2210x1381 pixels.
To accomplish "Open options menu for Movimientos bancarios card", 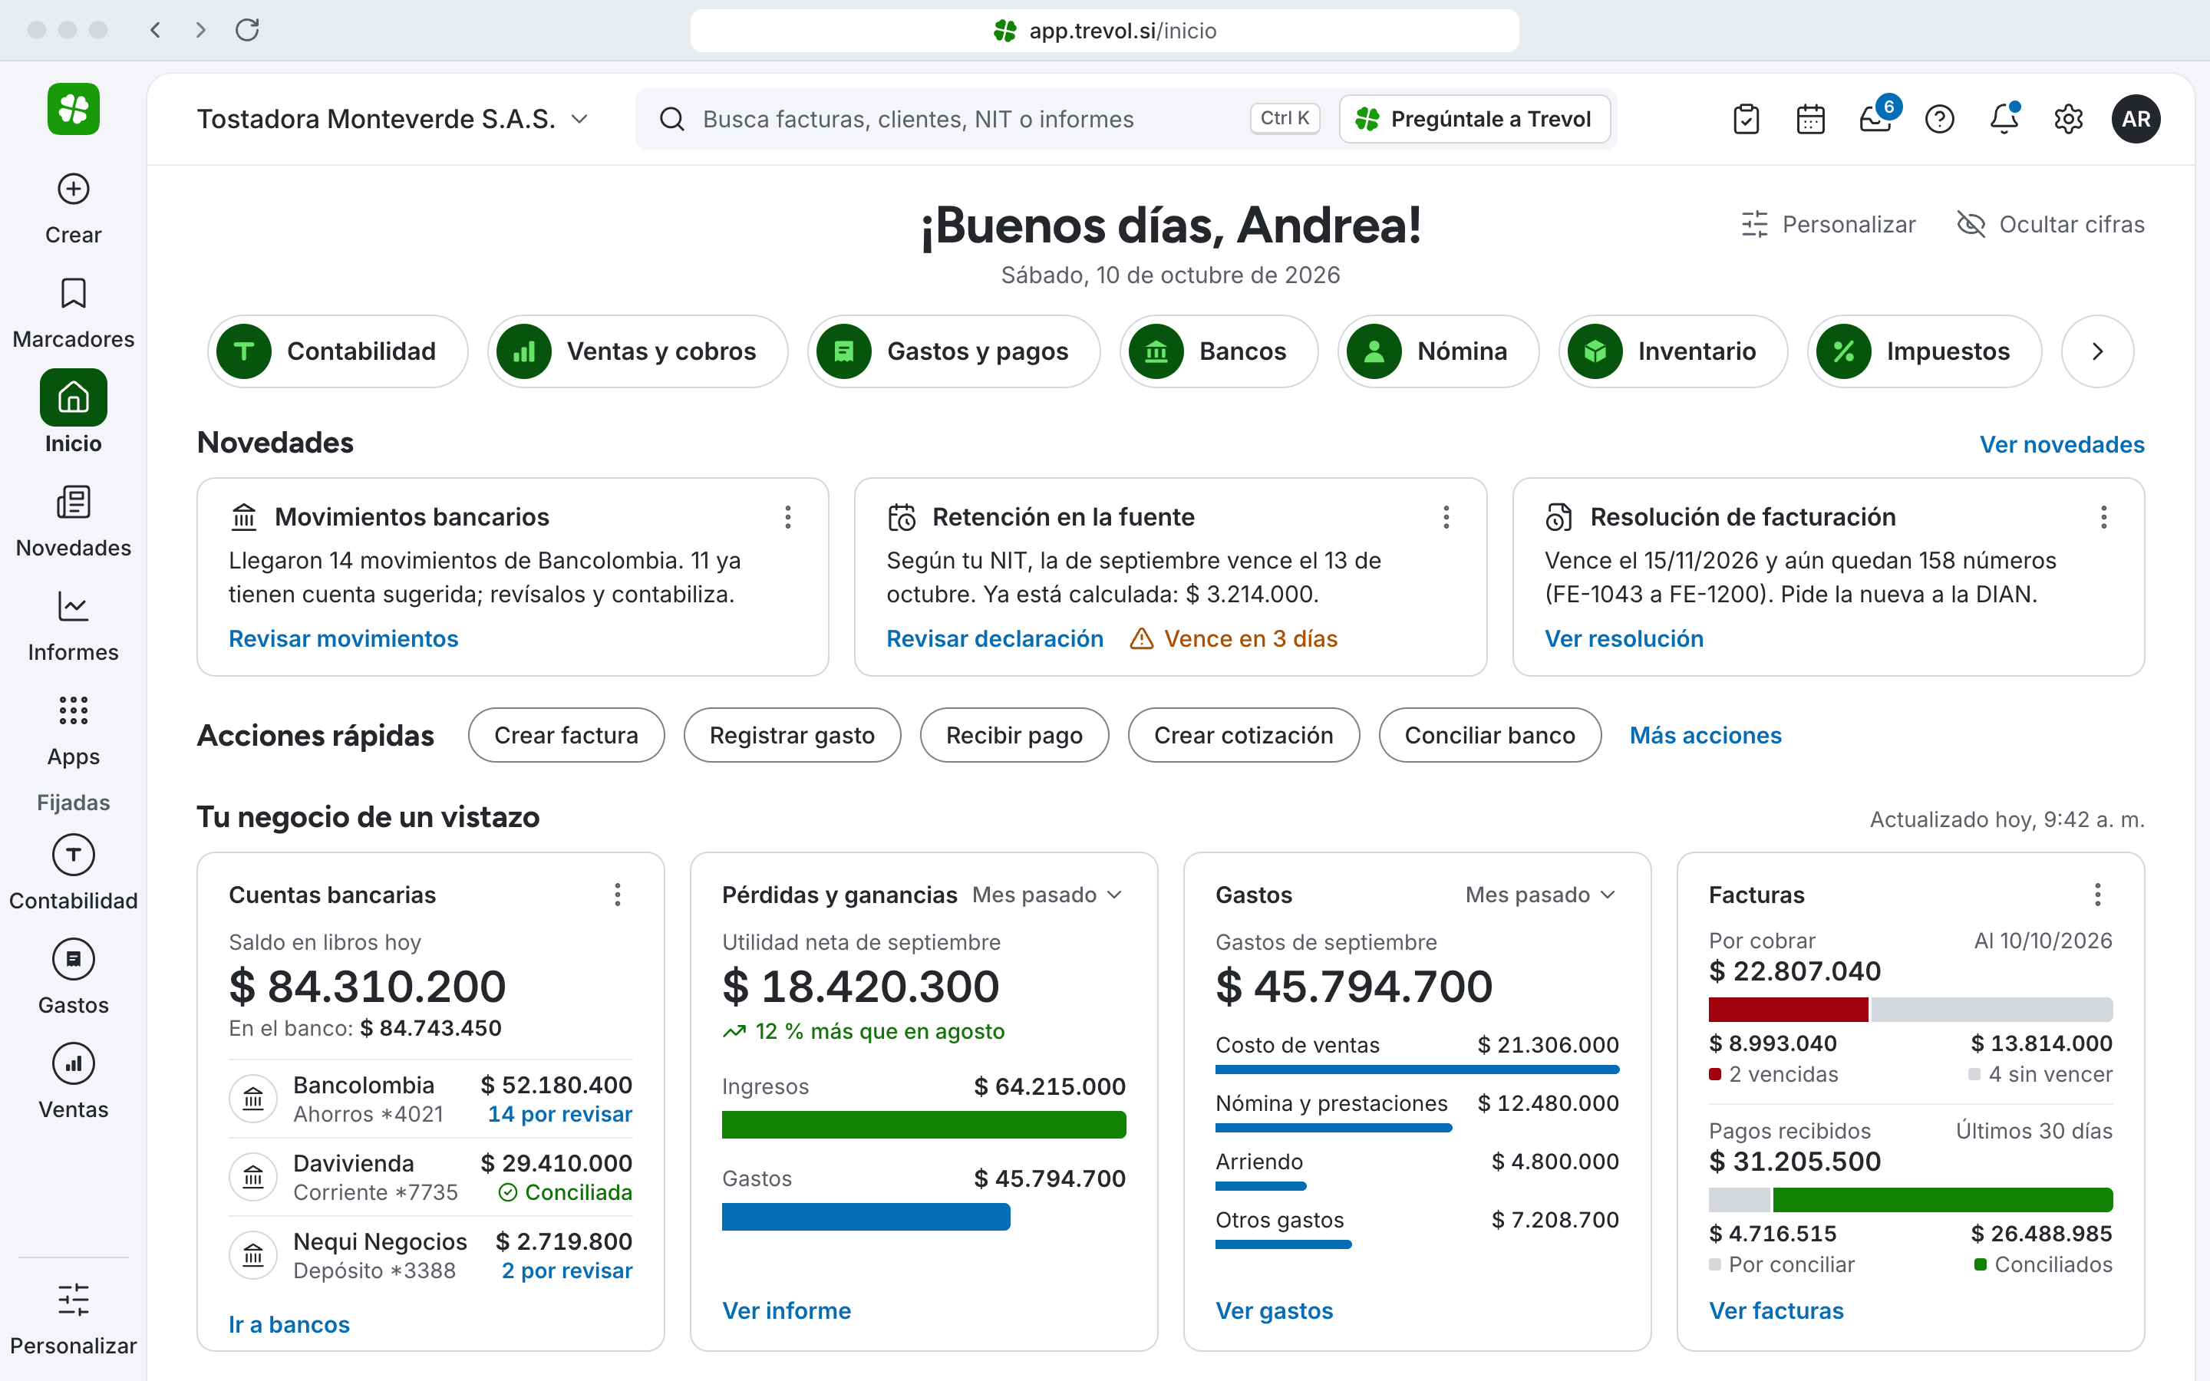I will (x=787, y=517).
